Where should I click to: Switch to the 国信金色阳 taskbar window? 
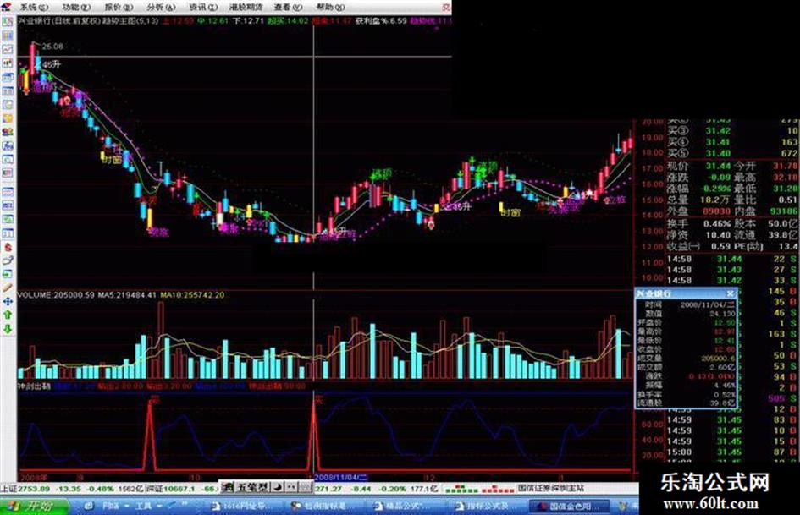(x=571, y=507)
